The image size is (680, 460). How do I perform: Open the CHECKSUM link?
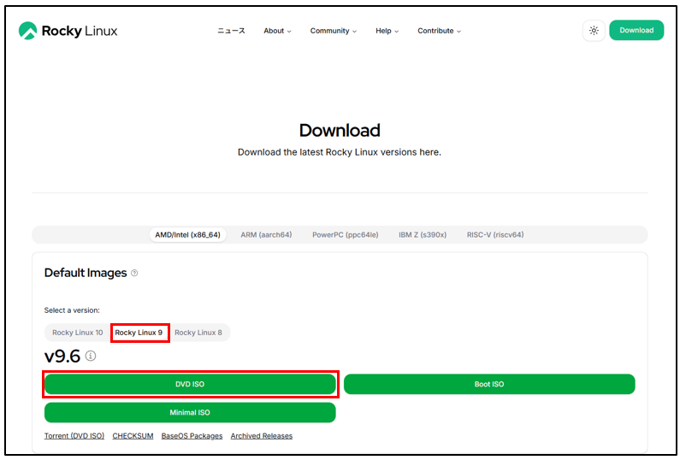[x=133, y=436]
